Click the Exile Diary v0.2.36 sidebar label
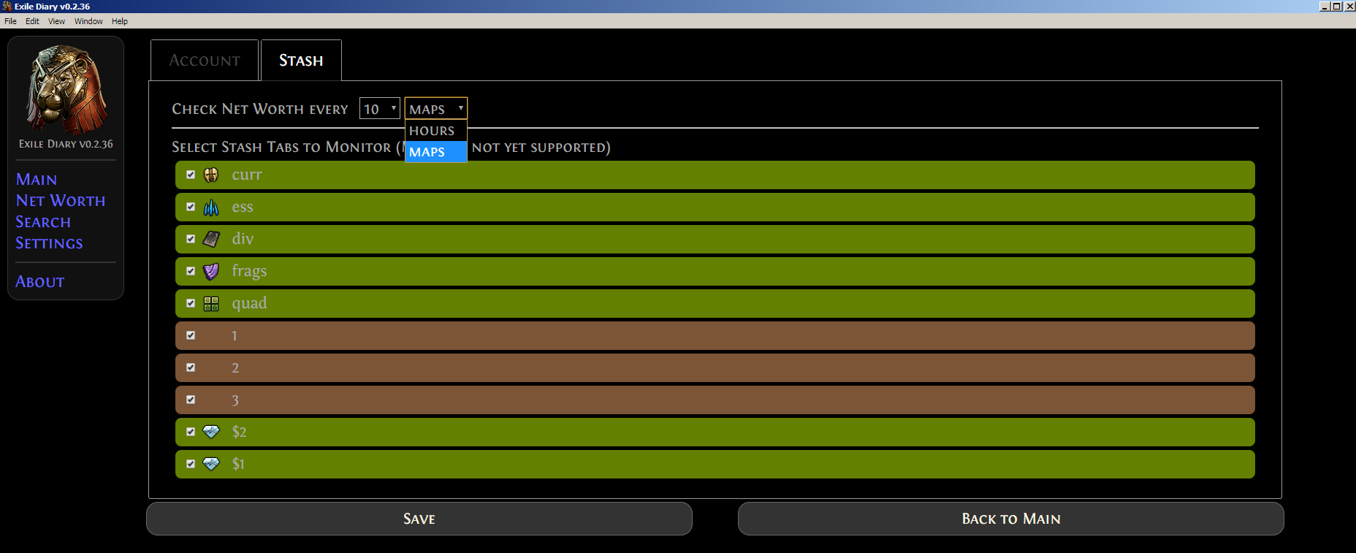Viewport: 1356px width, 553px height. 66,144
